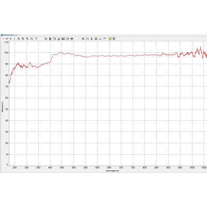Click the icon just before the trash can
This screenshot has width=207, height=207.
(x=46, y=39)
